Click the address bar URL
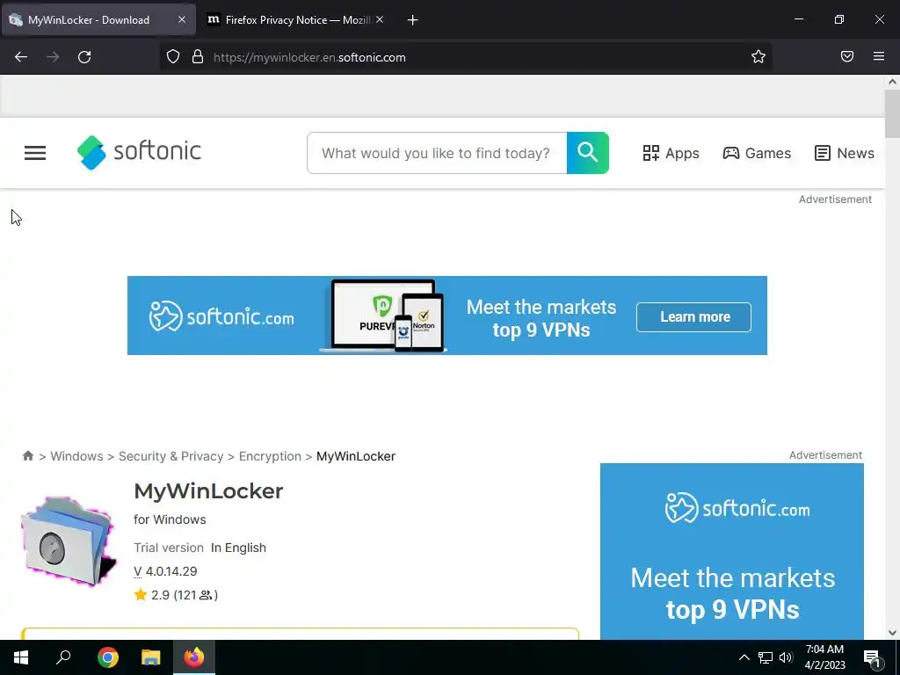The width and height of the screenshot is (900, 675). (x=309, y=57)
